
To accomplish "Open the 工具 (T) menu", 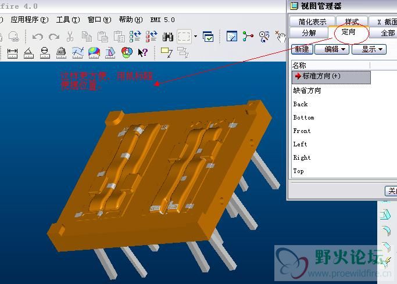I will (68, 20).
